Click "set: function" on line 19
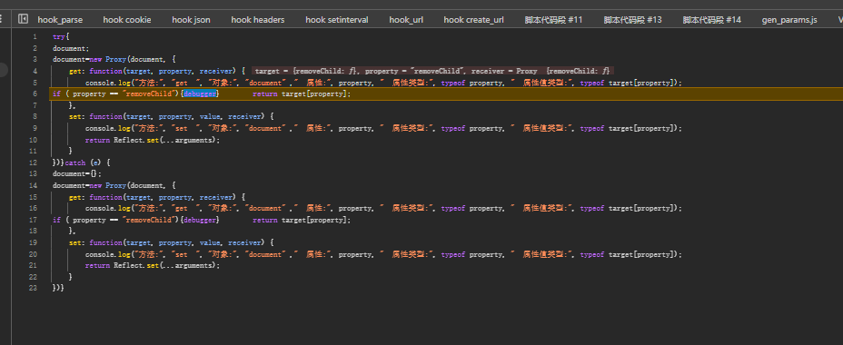 pyautogui.click(x=96, y=242)
